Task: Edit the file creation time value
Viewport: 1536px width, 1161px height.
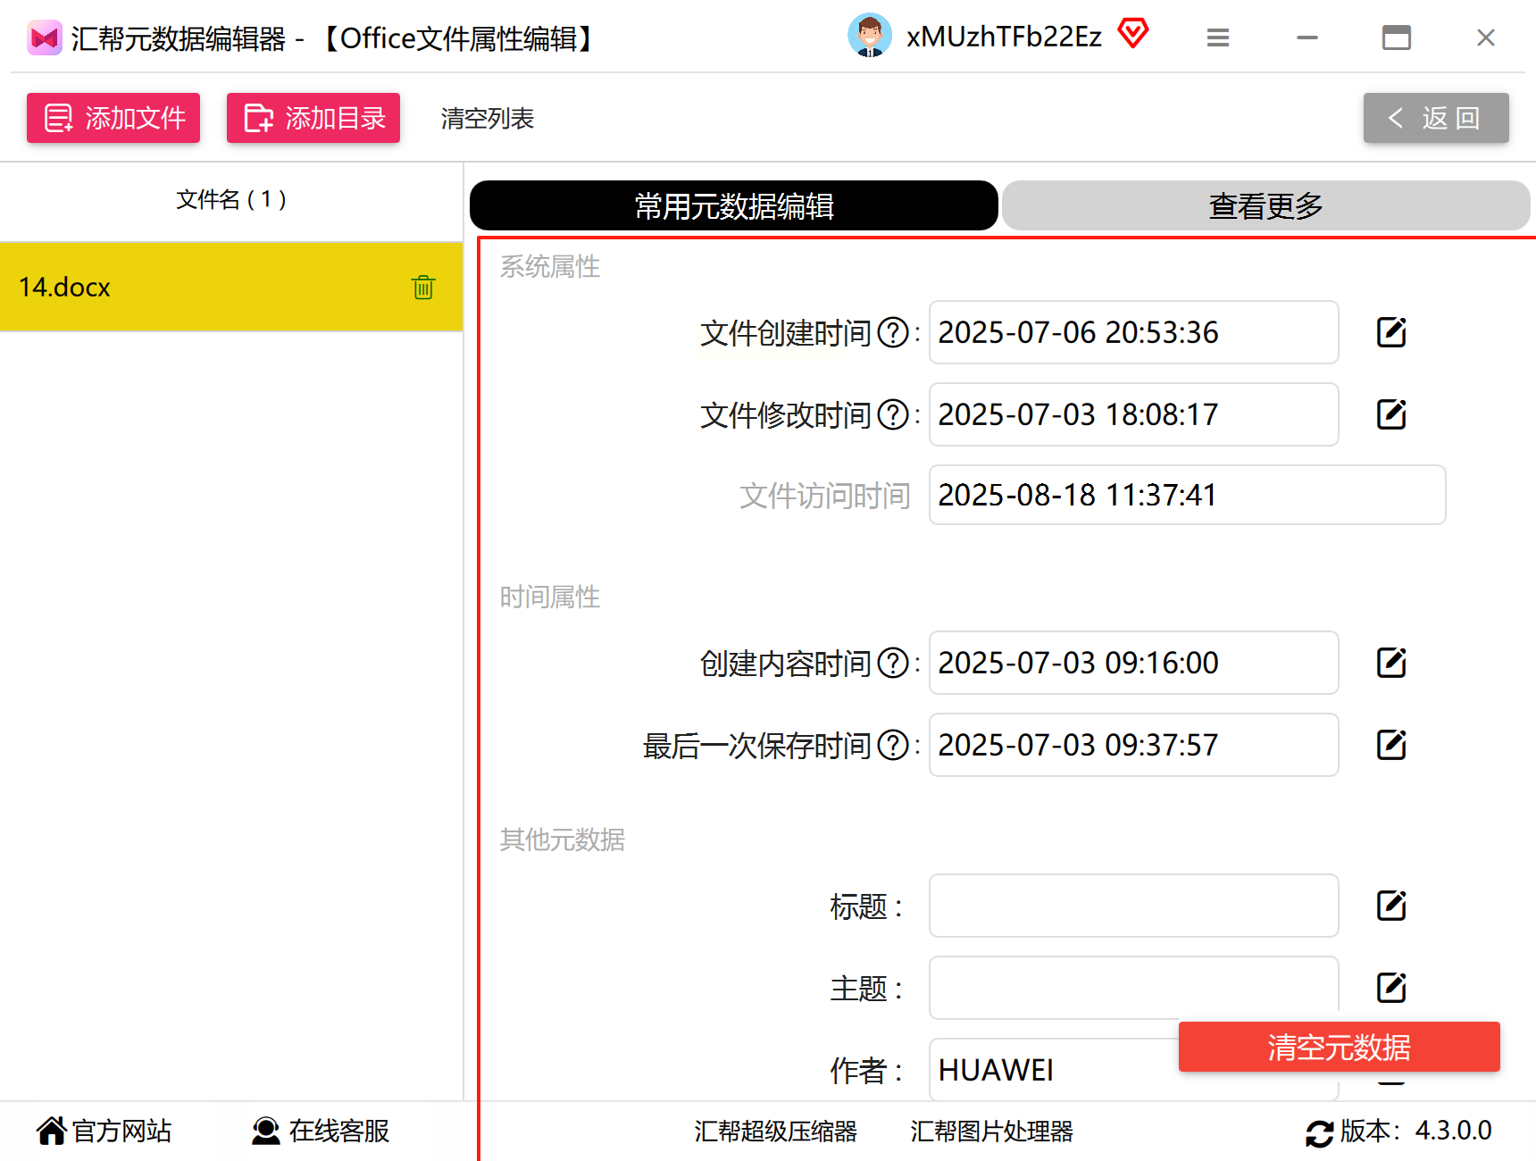Action: tap(1391, 332)
